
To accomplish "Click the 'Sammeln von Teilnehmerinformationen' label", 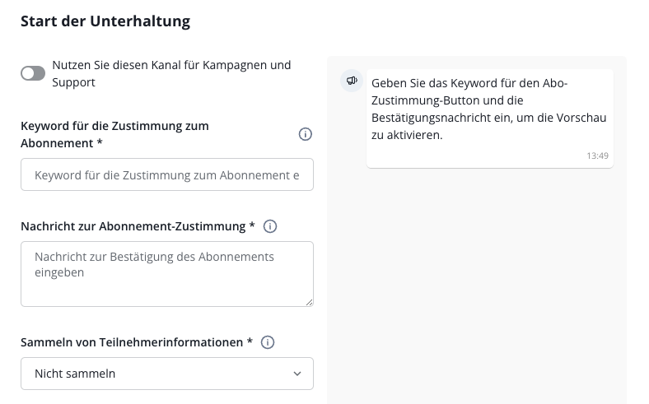I will coord(131,342).
